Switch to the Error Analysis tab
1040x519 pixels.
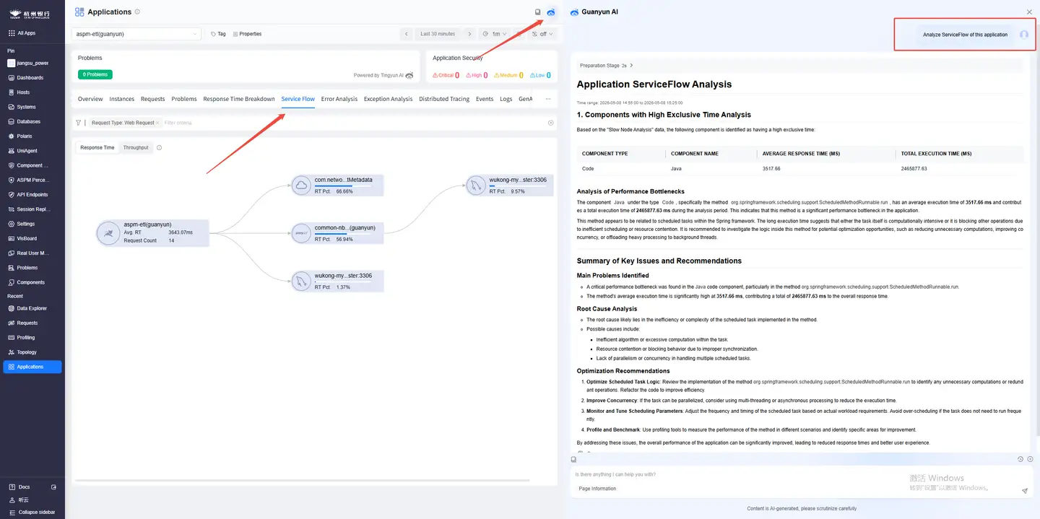339,99
